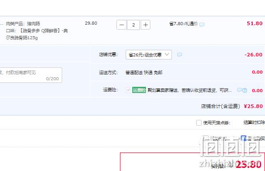Screen dimensions: 265x171
Task: Open the 省26元:组合优惠 store discount dropdown
Action: pyautogui.click(x=149, y=55)
